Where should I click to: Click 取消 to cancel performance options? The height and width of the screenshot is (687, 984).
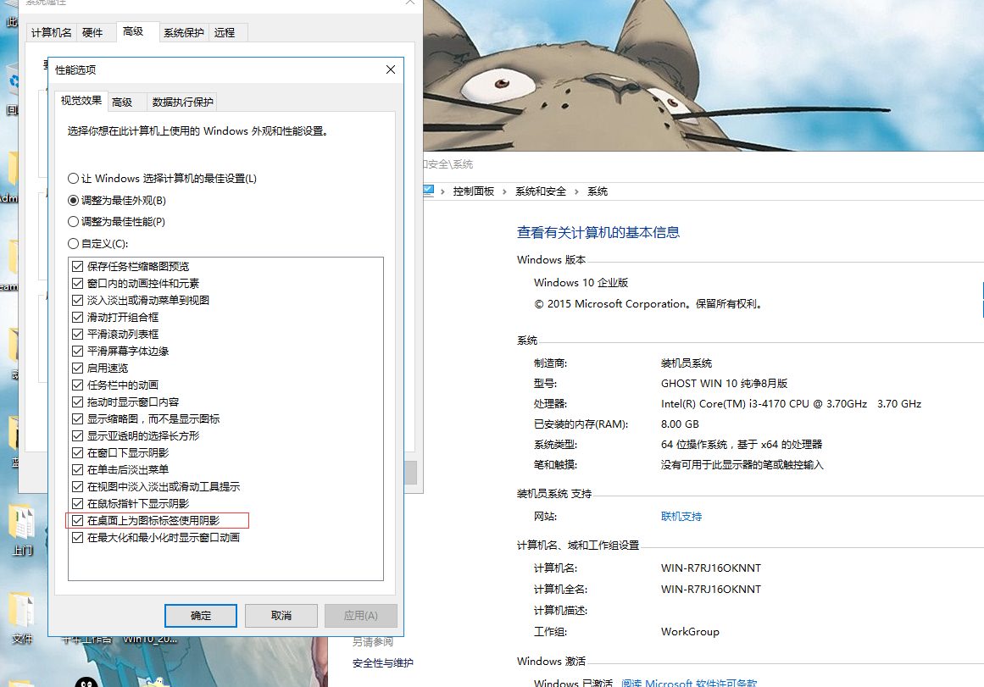point(281,616)
